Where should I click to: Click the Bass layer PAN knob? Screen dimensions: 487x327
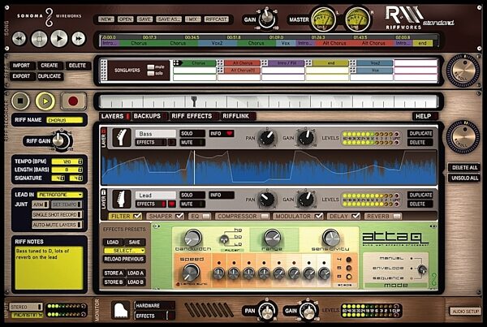coord(267,138)
